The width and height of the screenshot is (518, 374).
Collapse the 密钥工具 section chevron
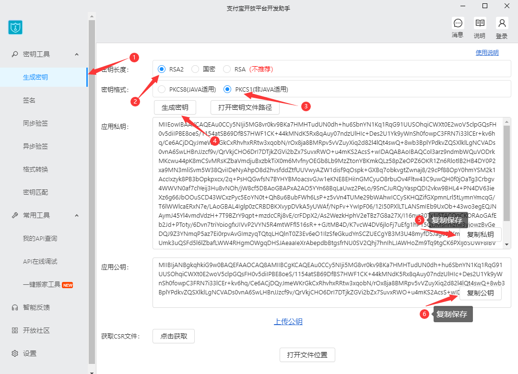coord(77,54)
